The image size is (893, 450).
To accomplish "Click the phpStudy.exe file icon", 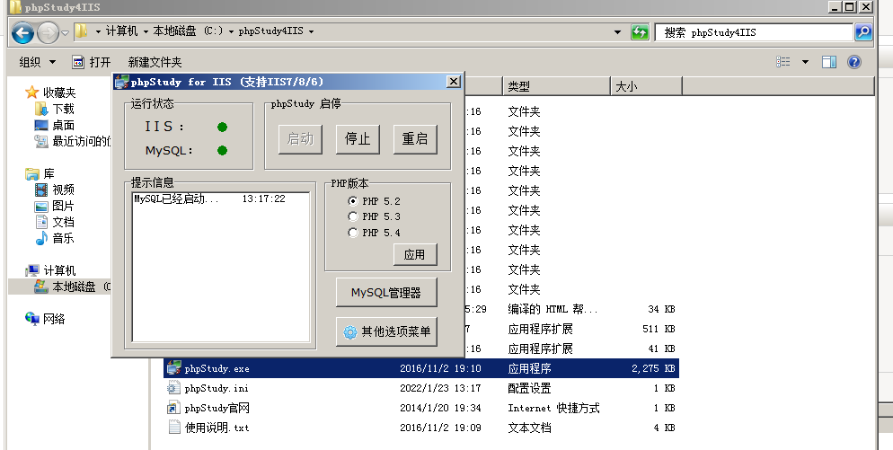I will pos(173,368).
